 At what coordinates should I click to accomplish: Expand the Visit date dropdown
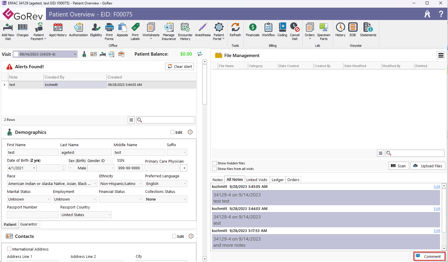(75, 54)
